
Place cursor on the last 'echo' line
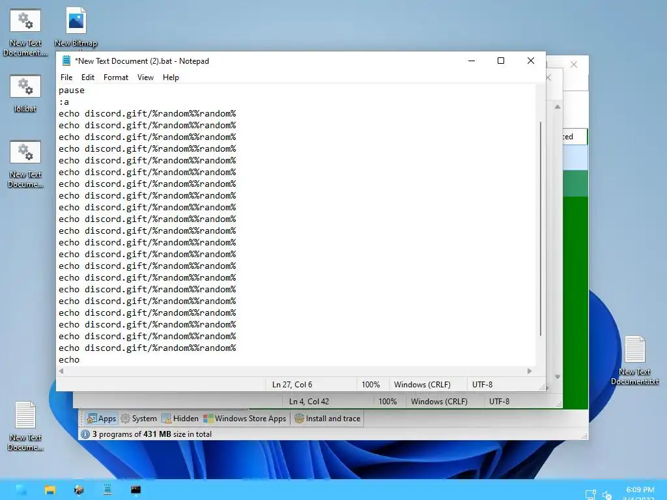69,359
